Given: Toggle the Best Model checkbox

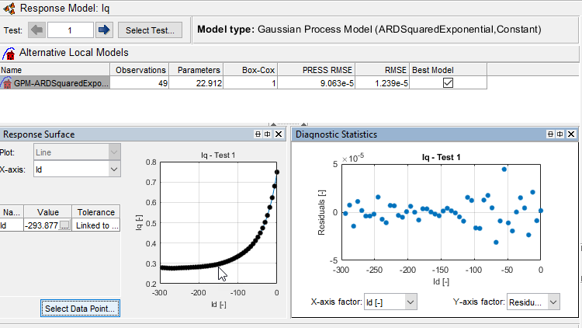Looking at the screenshot, I should coord(448,83).
